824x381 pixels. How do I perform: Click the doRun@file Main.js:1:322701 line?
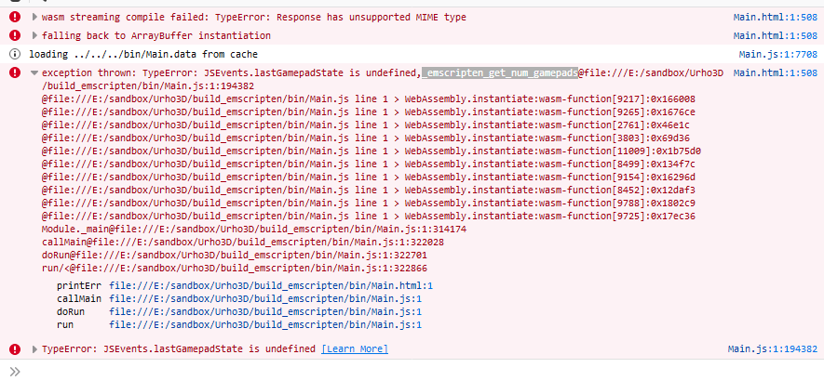coord(235,256)
